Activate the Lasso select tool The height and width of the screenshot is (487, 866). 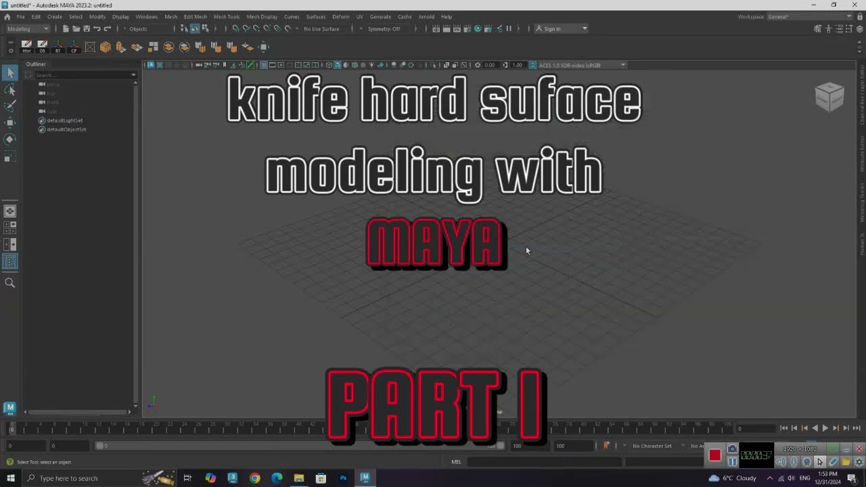(x=9, y=90)
